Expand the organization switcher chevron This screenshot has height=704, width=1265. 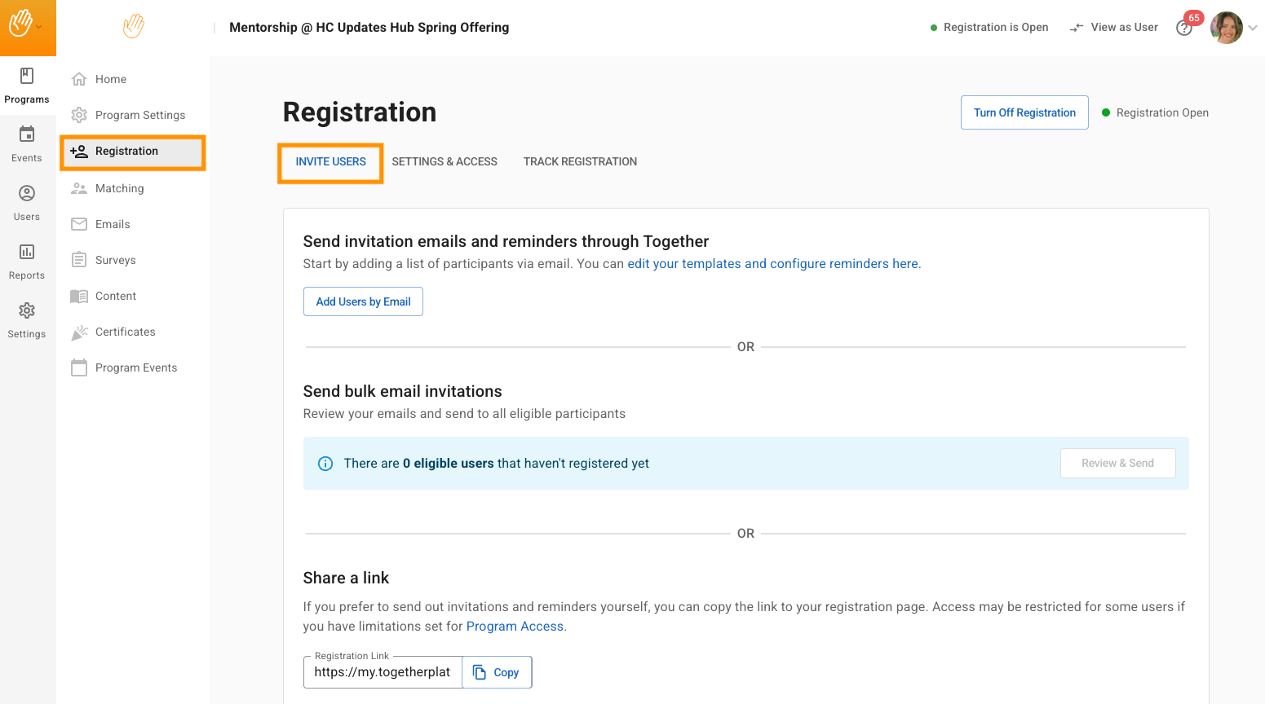point(39,27)
